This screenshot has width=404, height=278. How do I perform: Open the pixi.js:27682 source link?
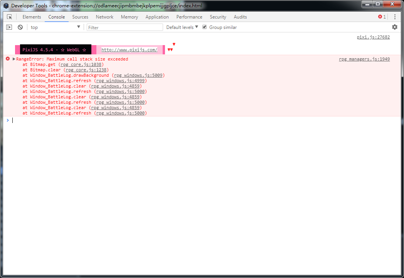point(373,37)
